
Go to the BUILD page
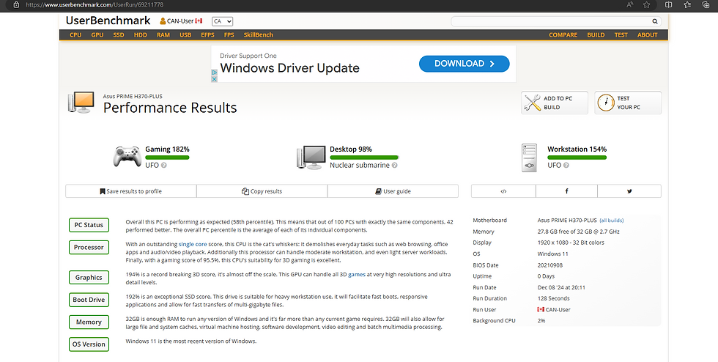[596, 35]
